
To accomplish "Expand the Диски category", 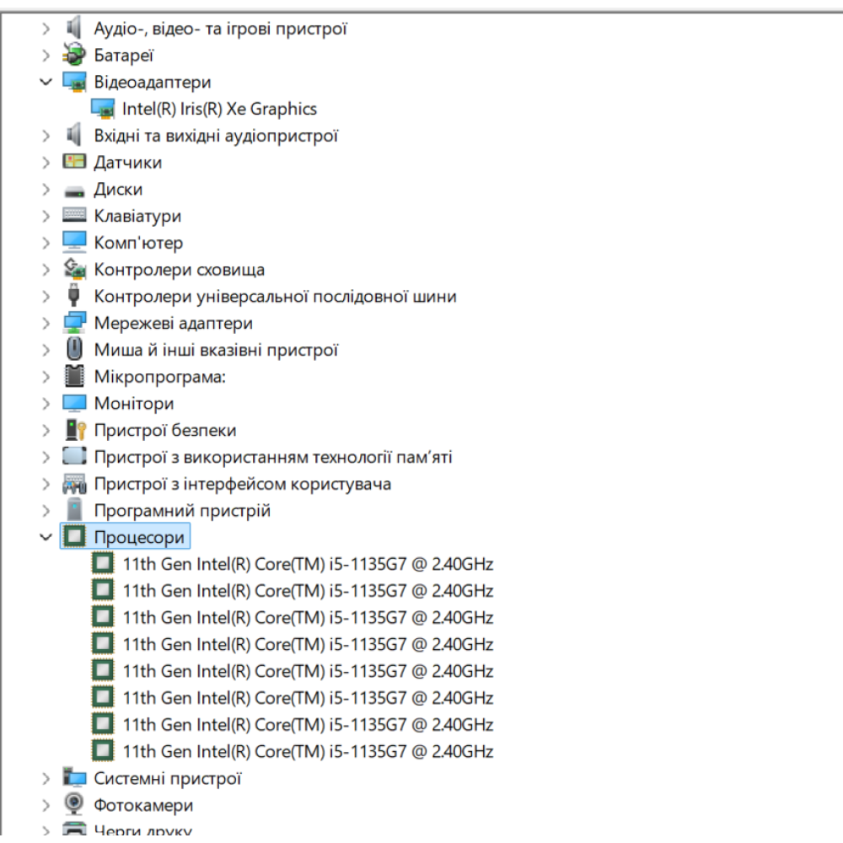I will (46, 190).
